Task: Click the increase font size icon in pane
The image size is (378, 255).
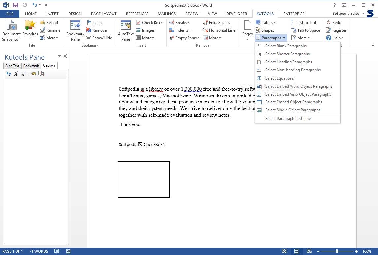Action: click(x=16, y=74)
